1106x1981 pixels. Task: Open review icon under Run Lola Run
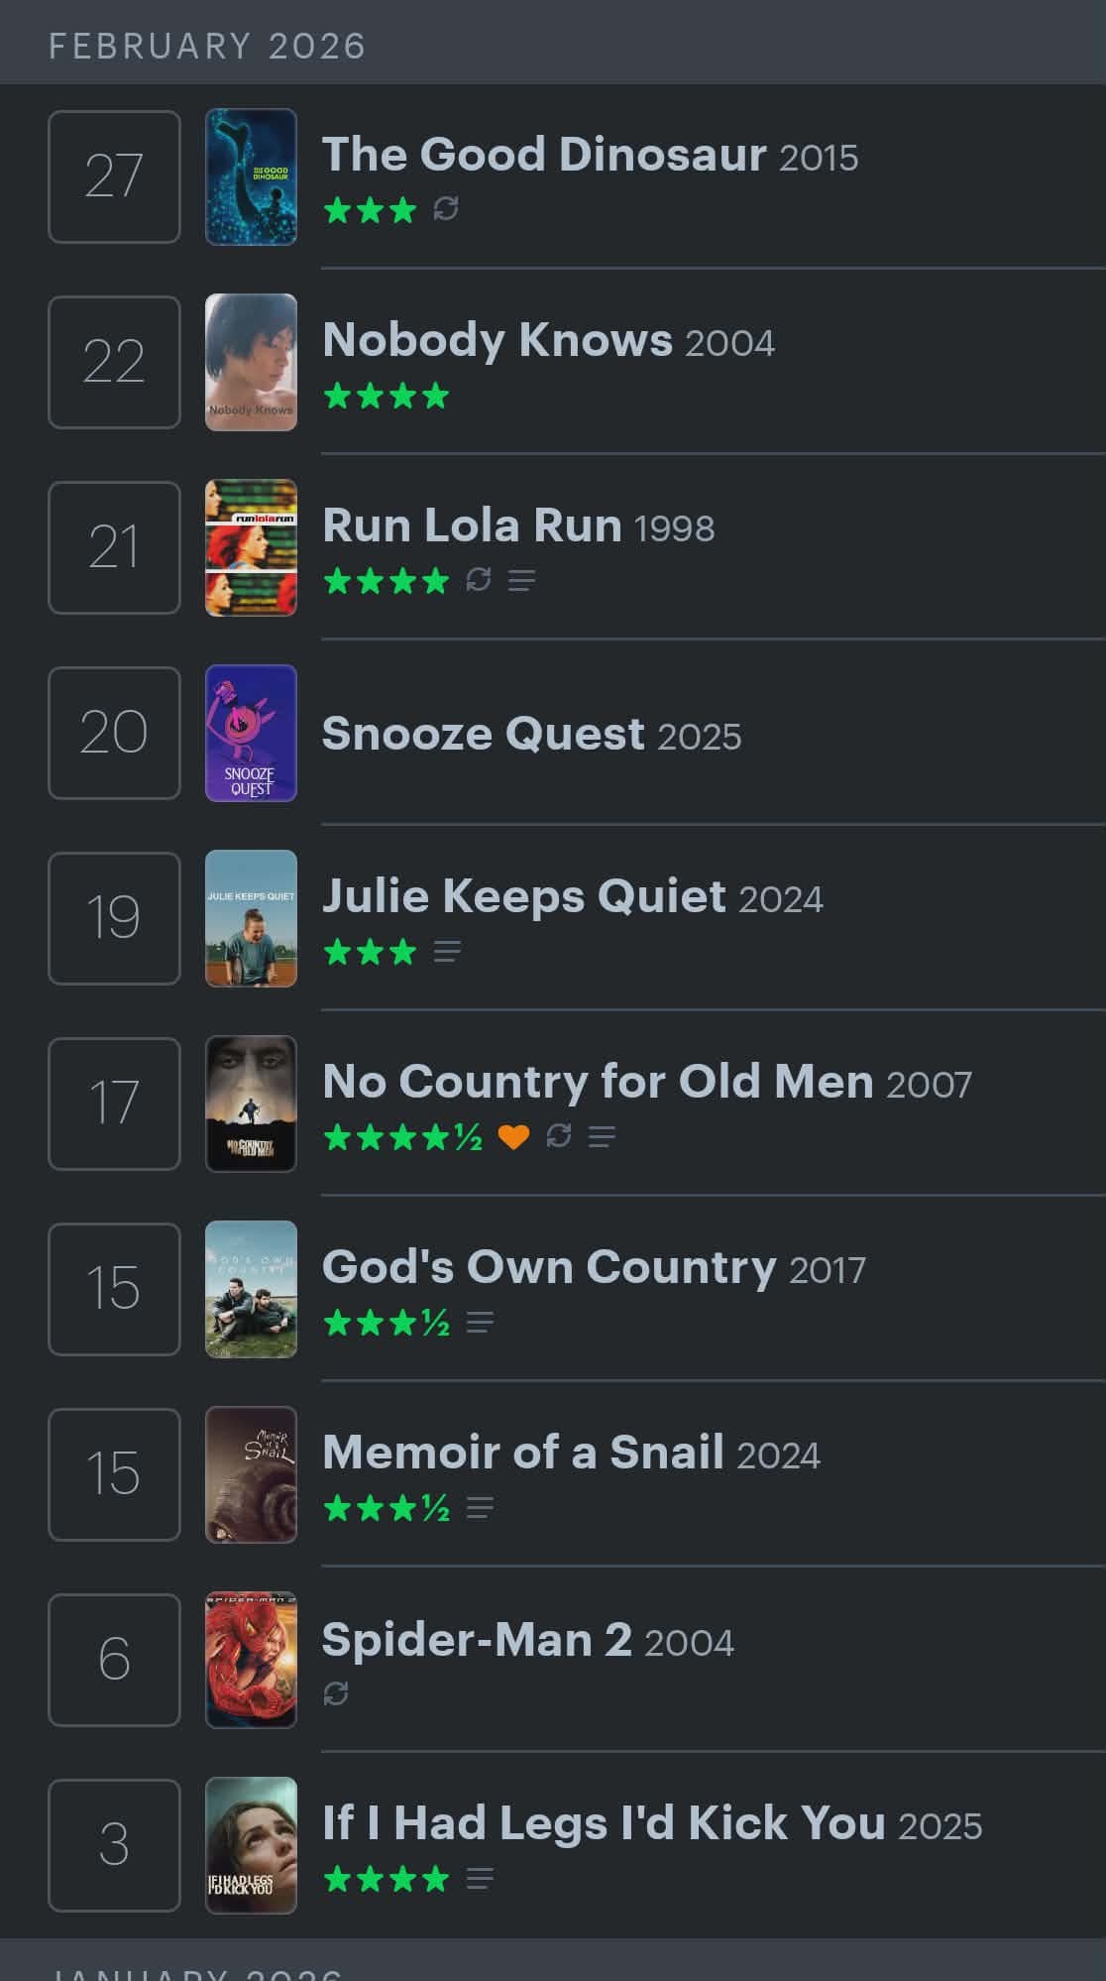521,581
